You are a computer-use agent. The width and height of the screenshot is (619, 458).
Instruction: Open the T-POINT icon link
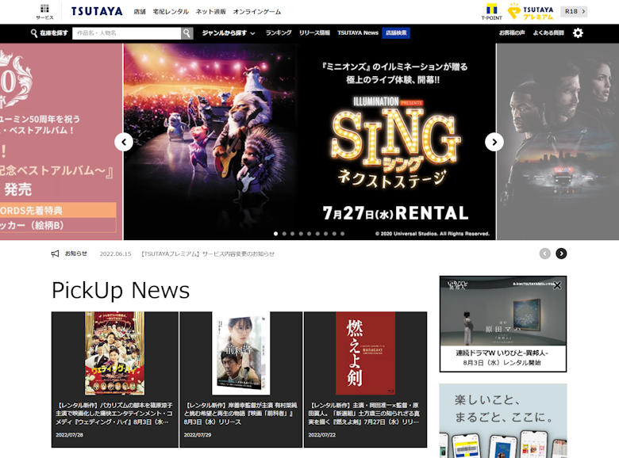491,11
